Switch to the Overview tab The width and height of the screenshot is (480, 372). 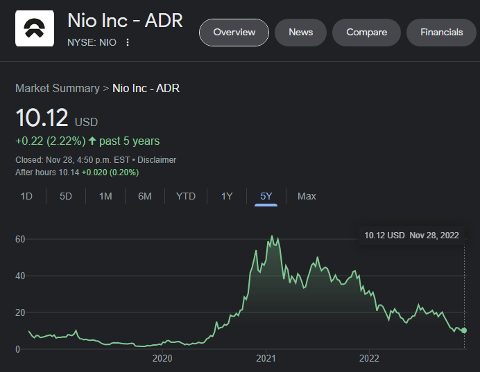(x=234, y=33)
